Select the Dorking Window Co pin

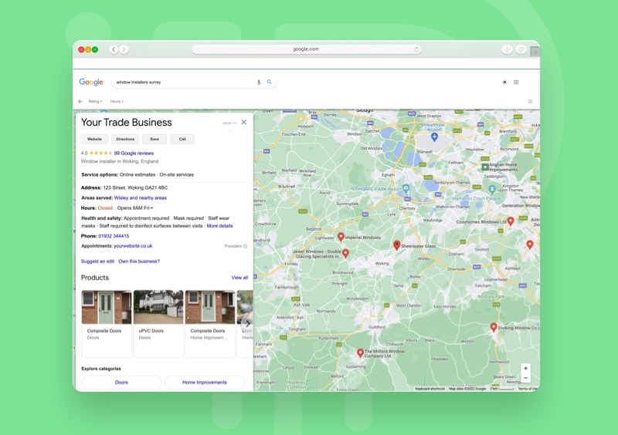pyautogui.click(x=494, y=327)
